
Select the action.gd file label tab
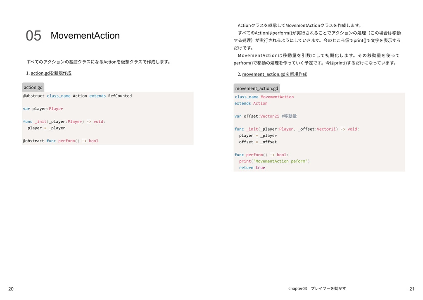pyautogui.click(x=33, y=87)
